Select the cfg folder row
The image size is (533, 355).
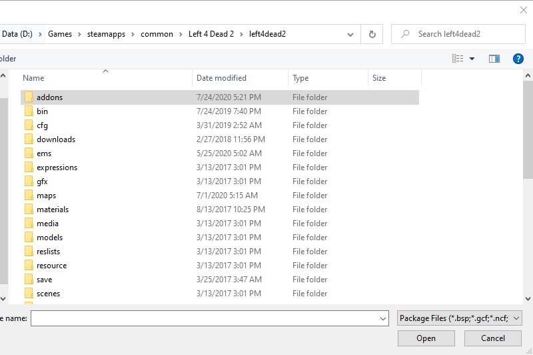(x=43, y=125)
